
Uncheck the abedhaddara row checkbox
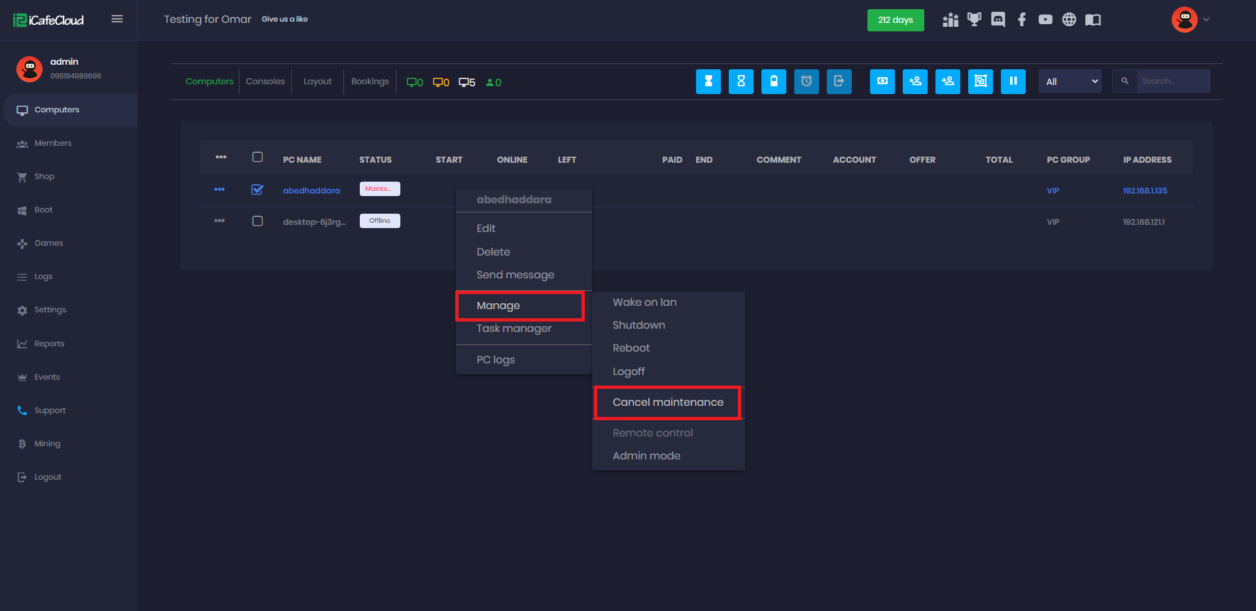pos(257,190)
